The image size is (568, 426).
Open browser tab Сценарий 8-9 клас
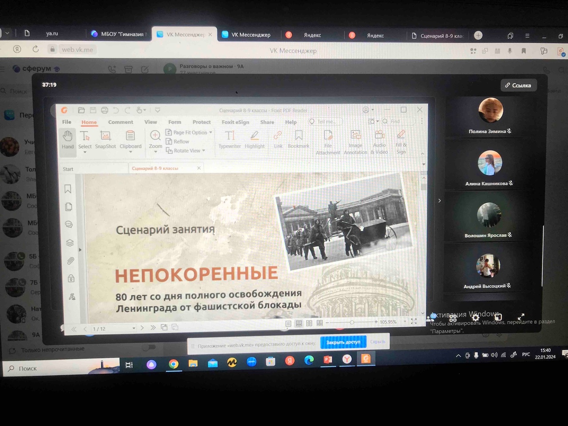pos(438,36)
